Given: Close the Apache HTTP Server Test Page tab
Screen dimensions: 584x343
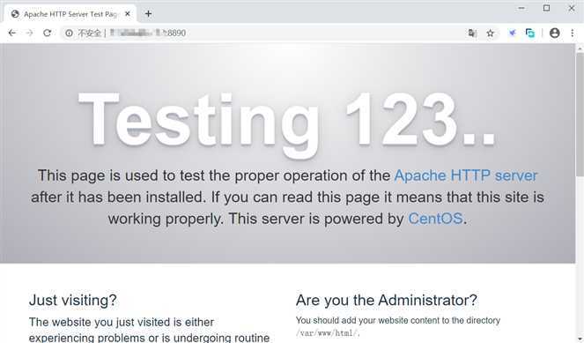Looking at the screenshot, I should point(128,14).
